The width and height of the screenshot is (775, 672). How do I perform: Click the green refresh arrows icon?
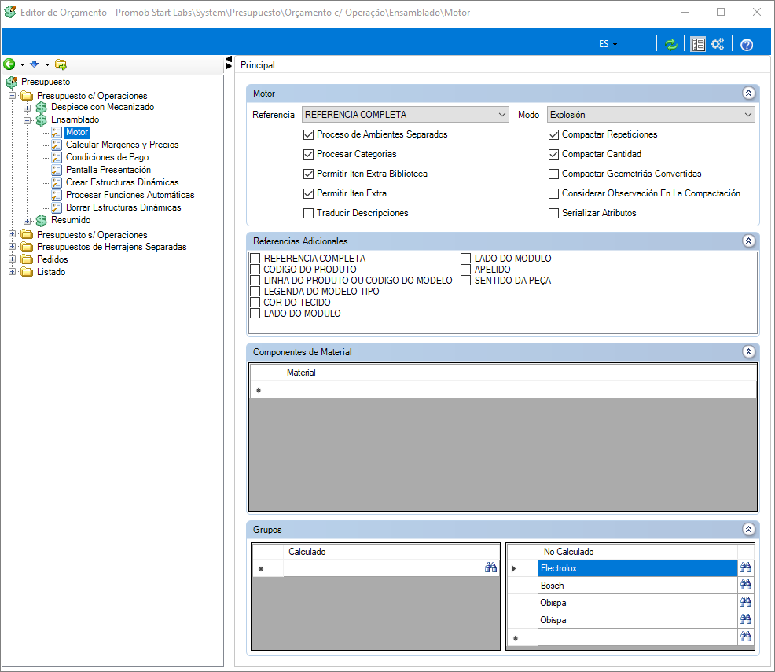[670, 45]
